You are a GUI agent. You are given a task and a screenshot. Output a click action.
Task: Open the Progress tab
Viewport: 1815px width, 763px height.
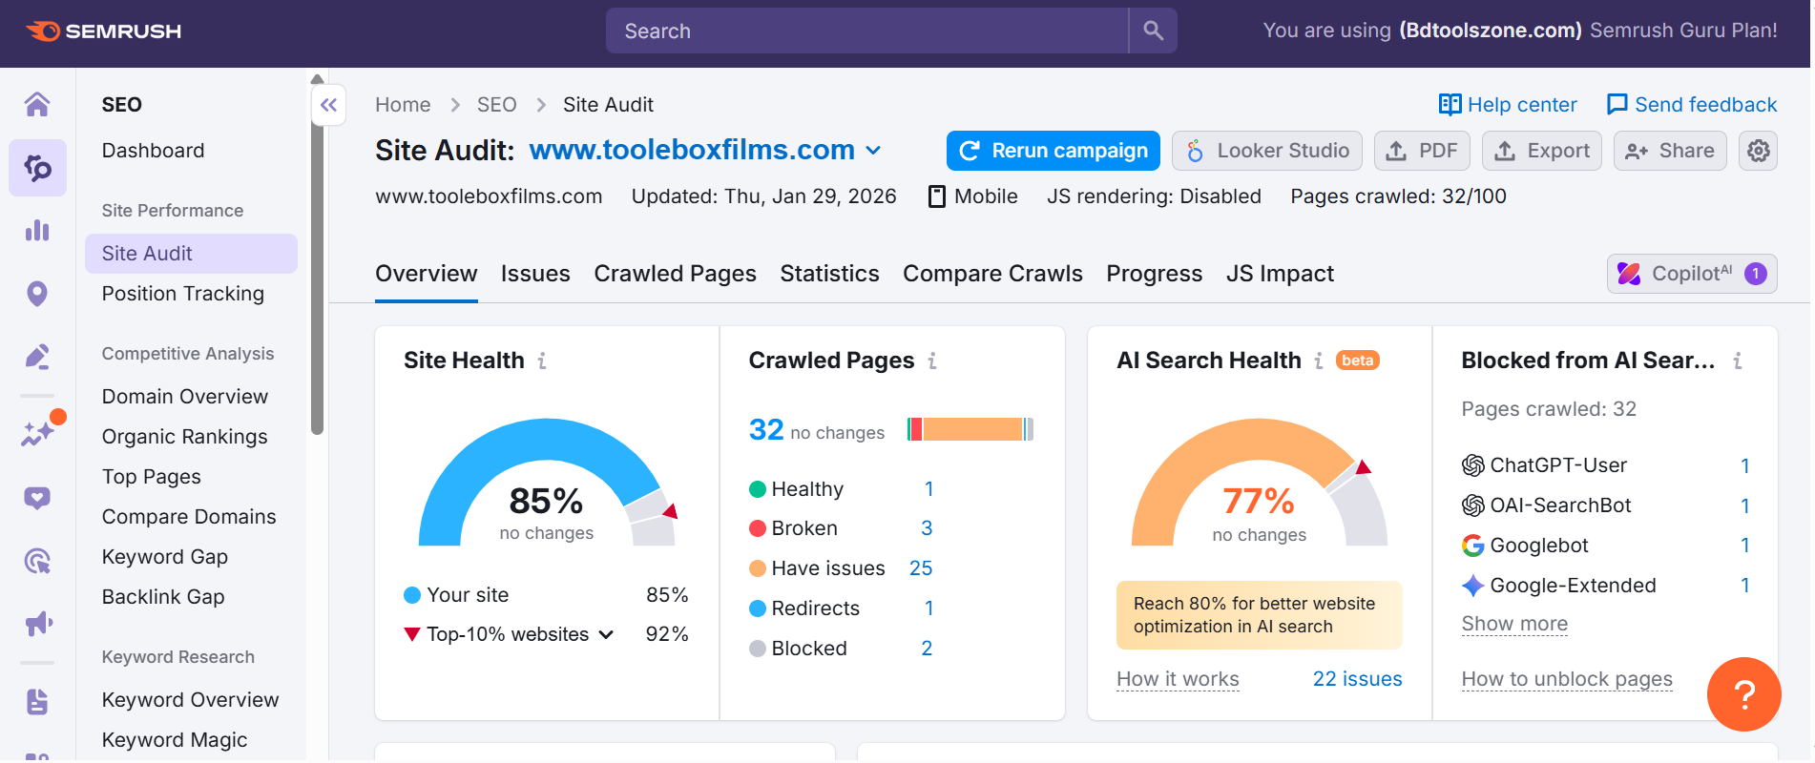click(x=1156, y=274)
